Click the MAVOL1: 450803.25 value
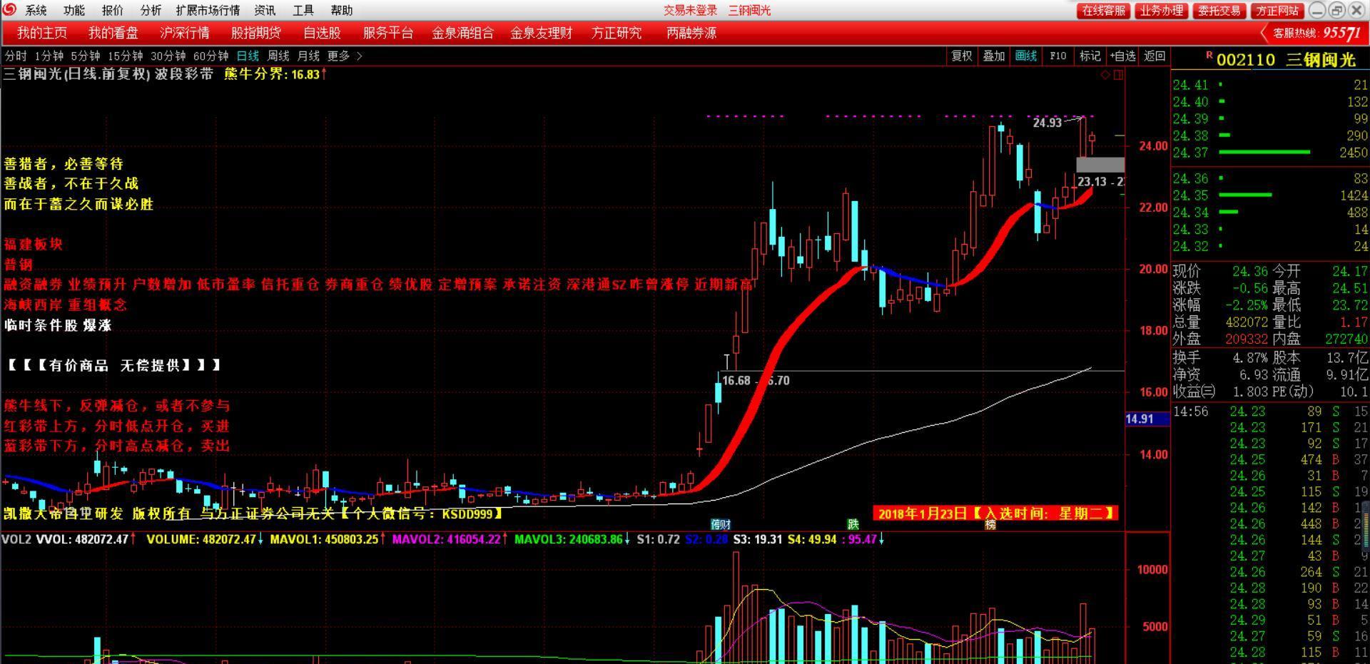The image size is (1370, 664). point(328,539)
